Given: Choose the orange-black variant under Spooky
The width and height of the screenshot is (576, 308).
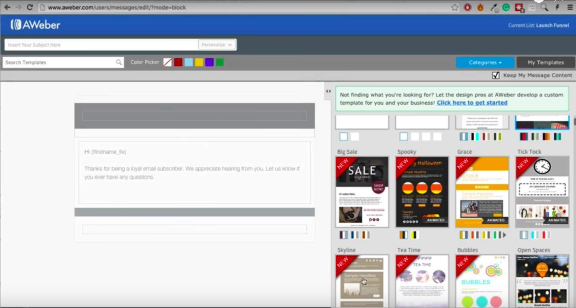Looking at the screenshot, I should [404, 235].
